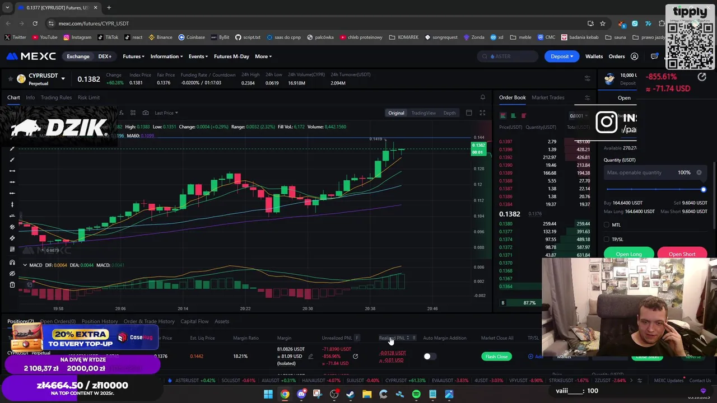The height and width of the screenshot is (403, 717).
Task: Open the Assets tab
Action: coord(222,322)
